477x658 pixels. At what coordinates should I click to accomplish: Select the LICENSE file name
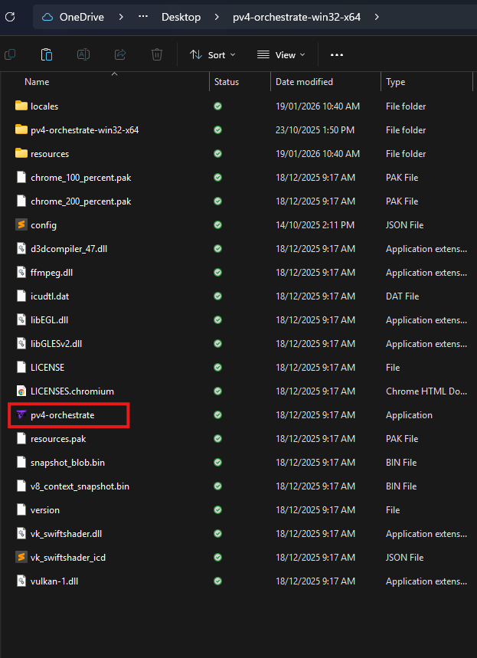click(47, 368)
